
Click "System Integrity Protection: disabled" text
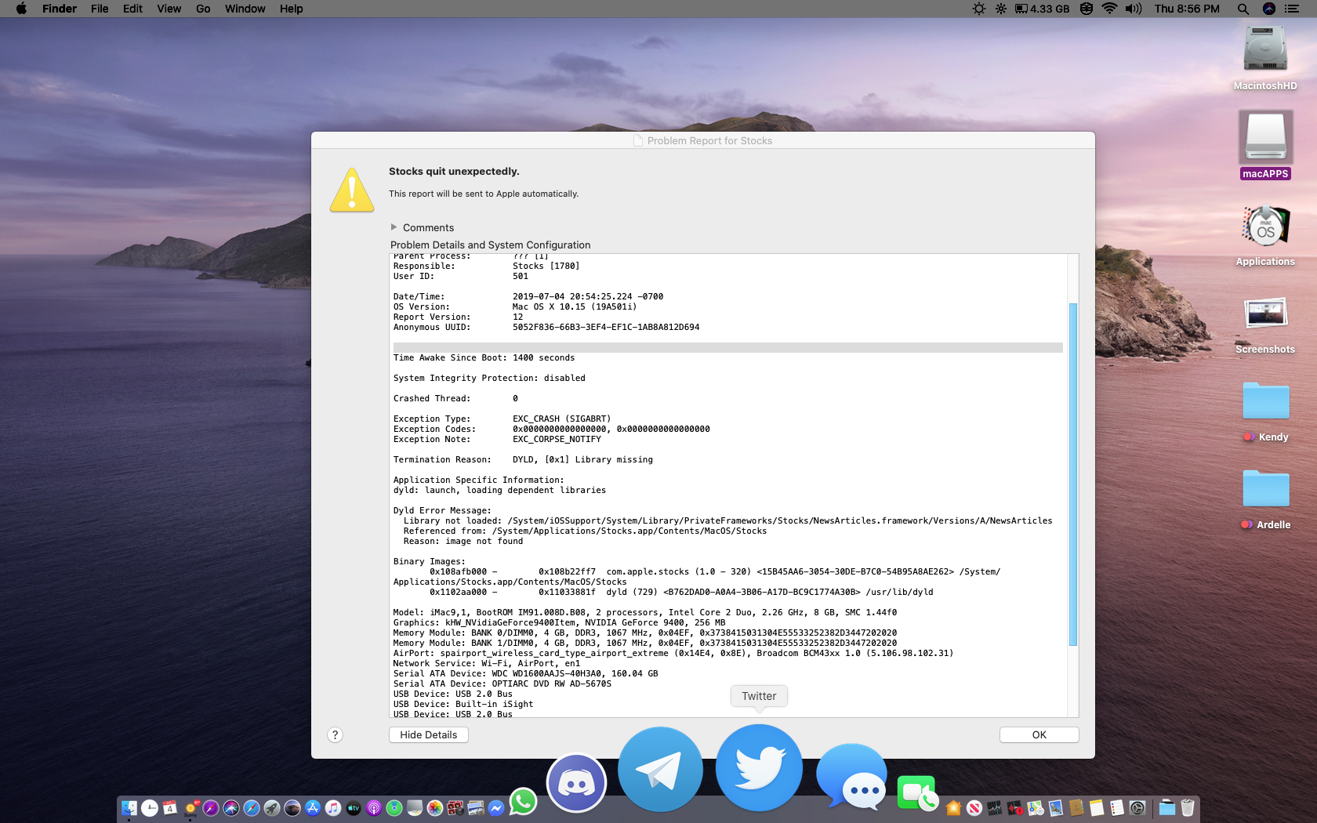coord(489,378)
